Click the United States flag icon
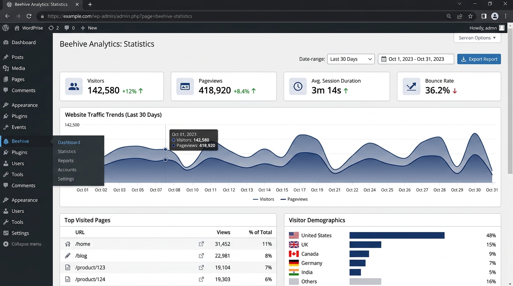Image resolution: width=513 pixels, height=286 pixels. coord(294,235)
